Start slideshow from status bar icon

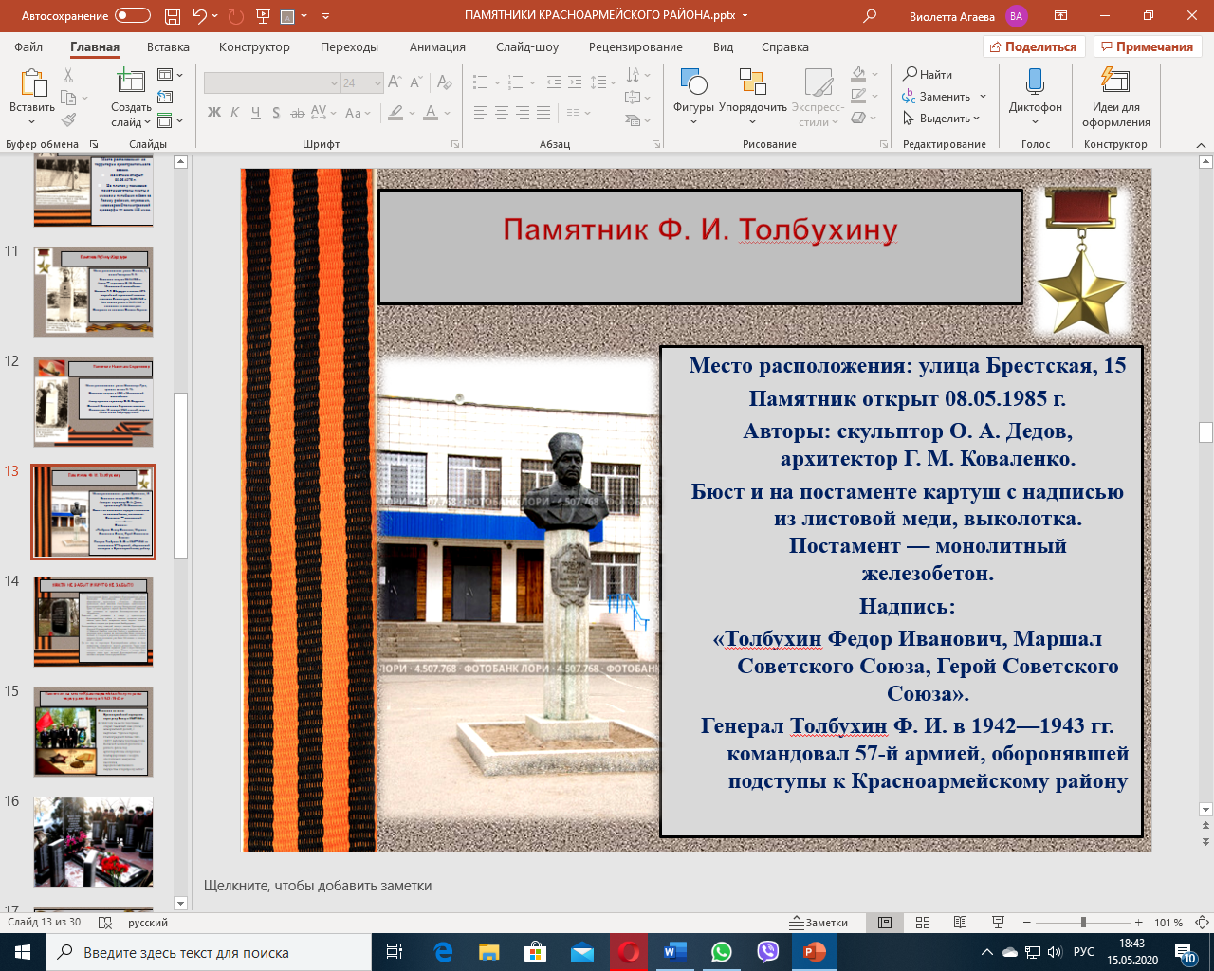(x=998, y=923)
